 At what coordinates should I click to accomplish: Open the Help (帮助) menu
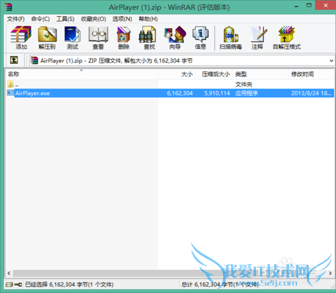coord(148,19)
